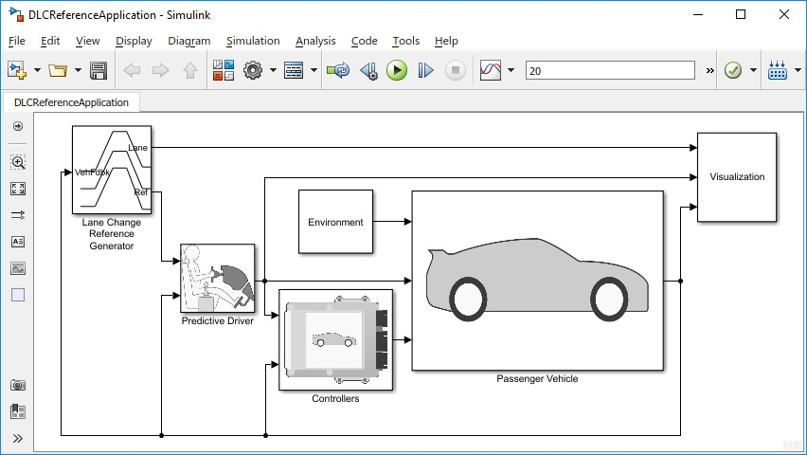This screenshot has height=455, width=807.
Task: Click Fit to View palette icon
Action: pos(17,189)
